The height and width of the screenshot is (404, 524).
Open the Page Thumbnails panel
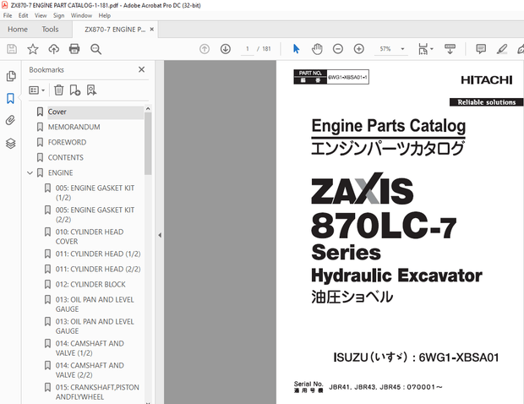[11, 76]
